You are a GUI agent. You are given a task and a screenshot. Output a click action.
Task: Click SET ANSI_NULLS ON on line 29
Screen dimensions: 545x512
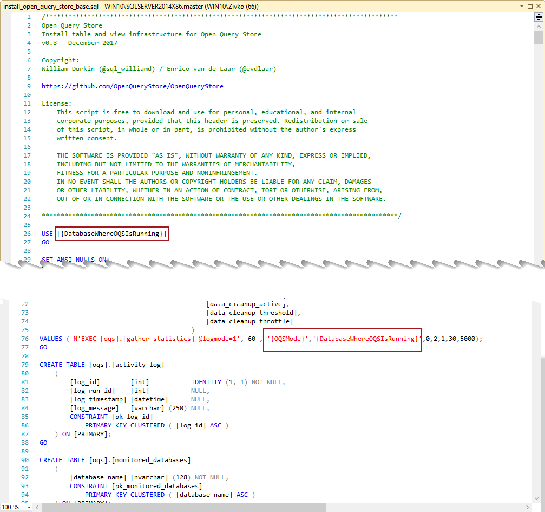coord(74,260)
